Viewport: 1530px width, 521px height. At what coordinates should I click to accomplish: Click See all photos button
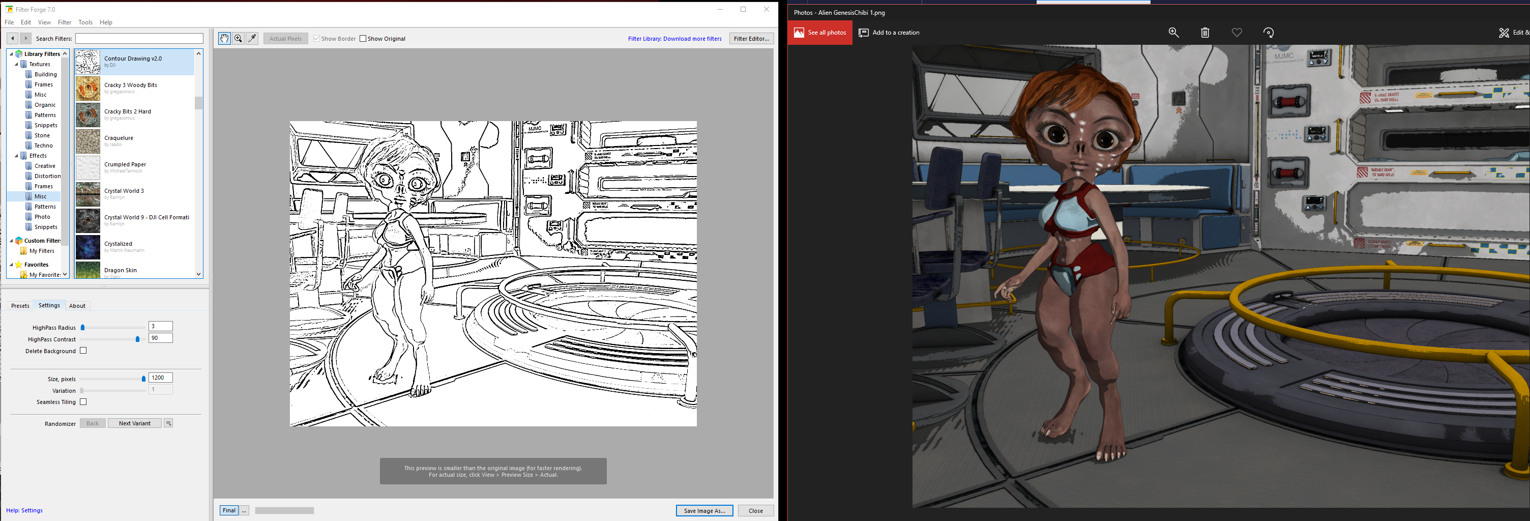[820, 33]
